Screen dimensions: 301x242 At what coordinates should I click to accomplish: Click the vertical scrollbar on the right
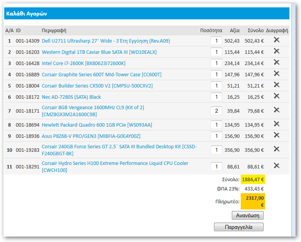[x=294, y=119]
